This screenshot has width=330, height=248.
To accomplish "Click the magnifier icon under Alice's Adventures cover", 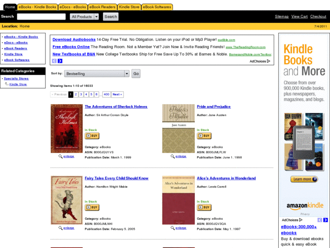I will 172,228.
